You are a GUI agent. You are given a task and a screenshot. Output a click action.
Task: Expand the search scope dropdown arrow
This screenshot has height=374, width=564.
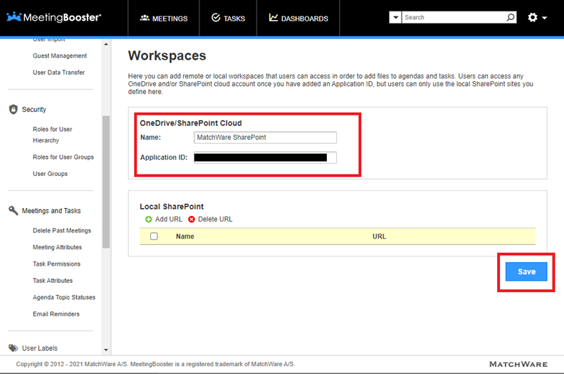tap(395, 17)
